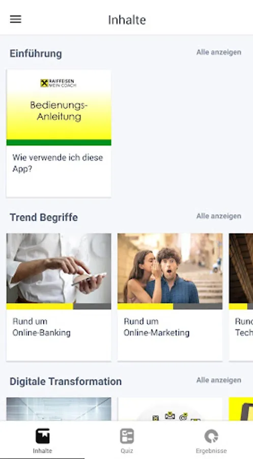Open the Online-Marketing whispering photo
253x459 pixels.
tap(170, 268)
